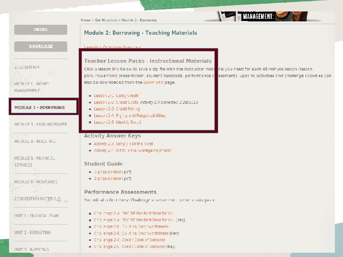Click Get Materials breadcrumb link
Screen dimensions: 343x257
106,20
